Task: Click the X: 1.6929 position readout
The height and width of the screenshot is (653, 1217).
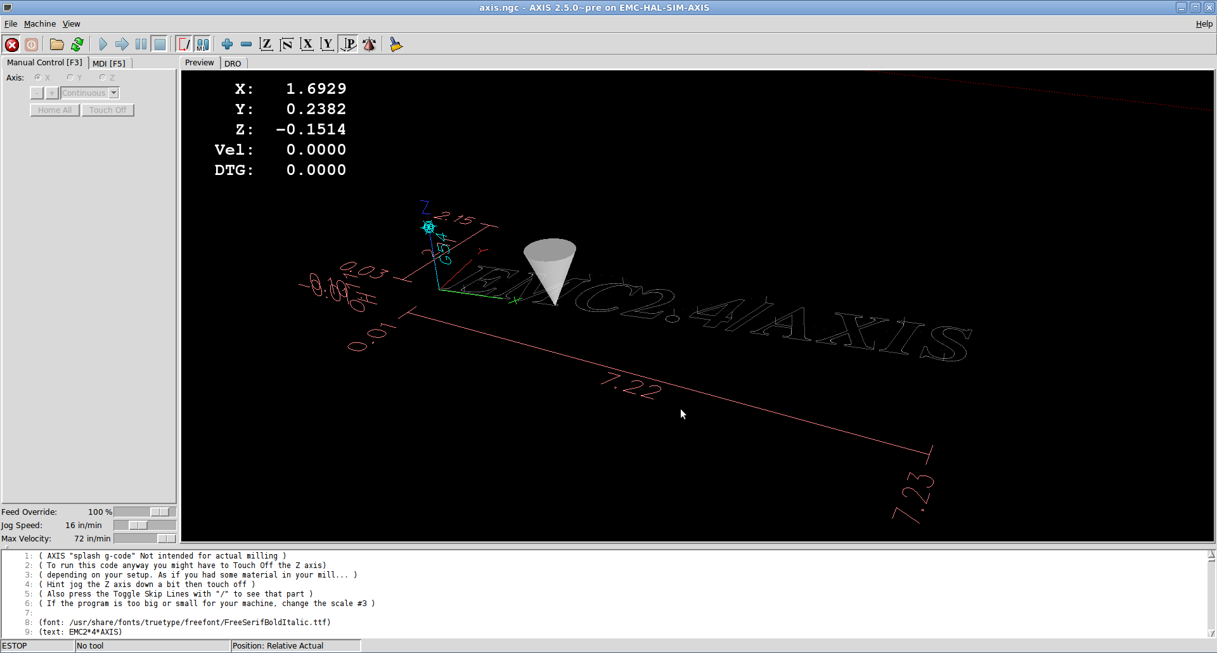Action: point(291,89)
